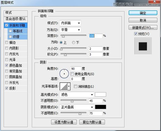
Task: Open the 阴影模式(A) dropdown showing 正片叠底
Action: [77, 107]
